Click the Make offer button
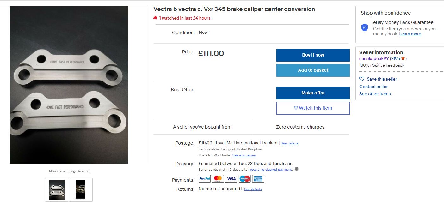This screenshot has width=444, height=204. (x=313, y=93)
